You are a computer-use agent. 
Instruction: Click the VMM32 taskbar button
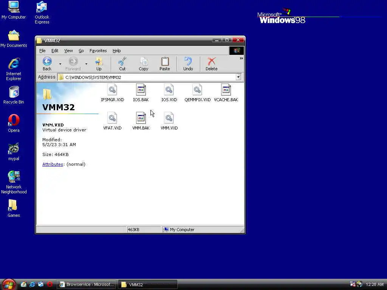[148, 284]
